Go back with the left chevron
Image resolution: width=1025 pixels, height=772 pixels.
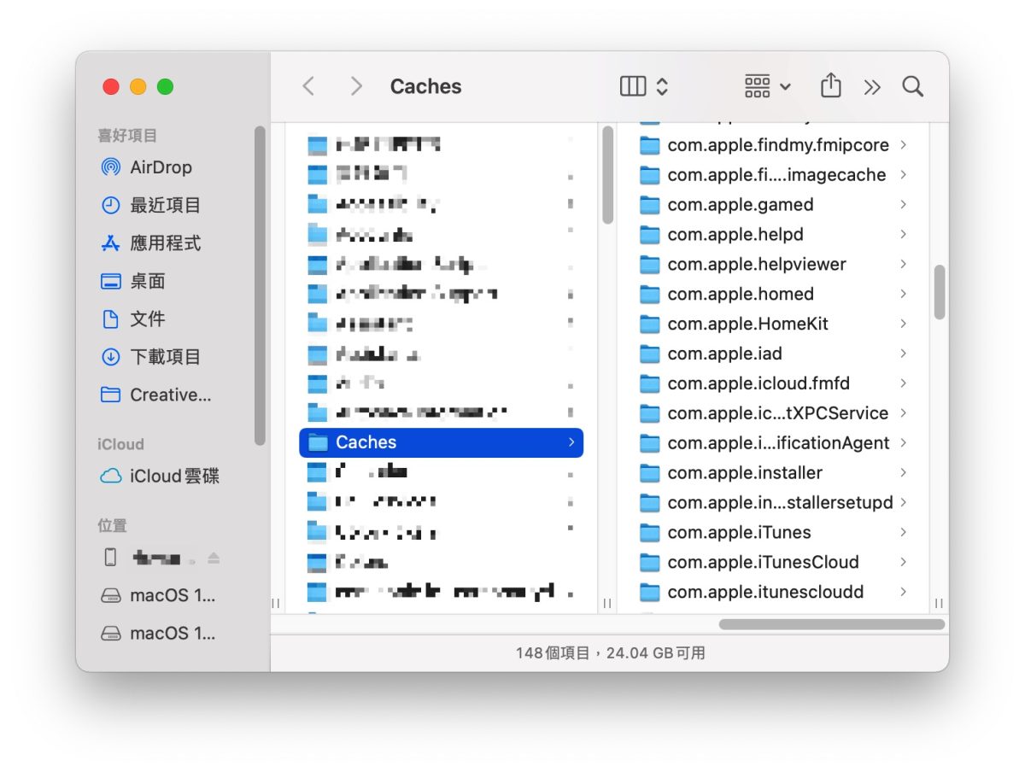pos(308,86)
